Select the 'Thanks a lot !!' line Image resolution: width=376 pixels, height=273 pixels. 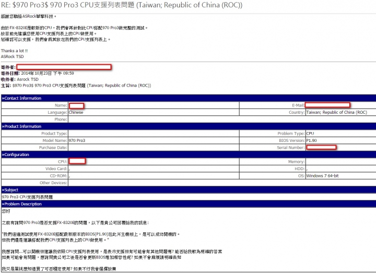15,51
